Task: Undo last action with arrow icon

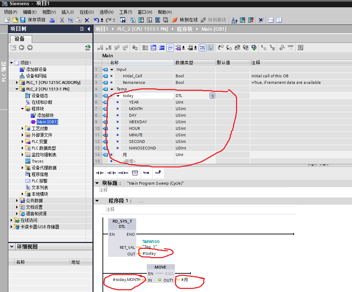Action: point(96,20)
